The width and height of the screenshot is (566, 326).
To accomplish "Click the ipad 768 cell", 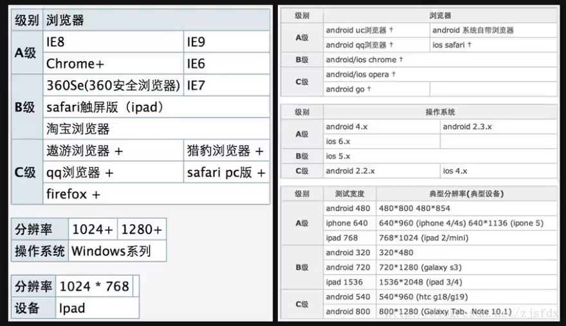I will tap(350, 238).
